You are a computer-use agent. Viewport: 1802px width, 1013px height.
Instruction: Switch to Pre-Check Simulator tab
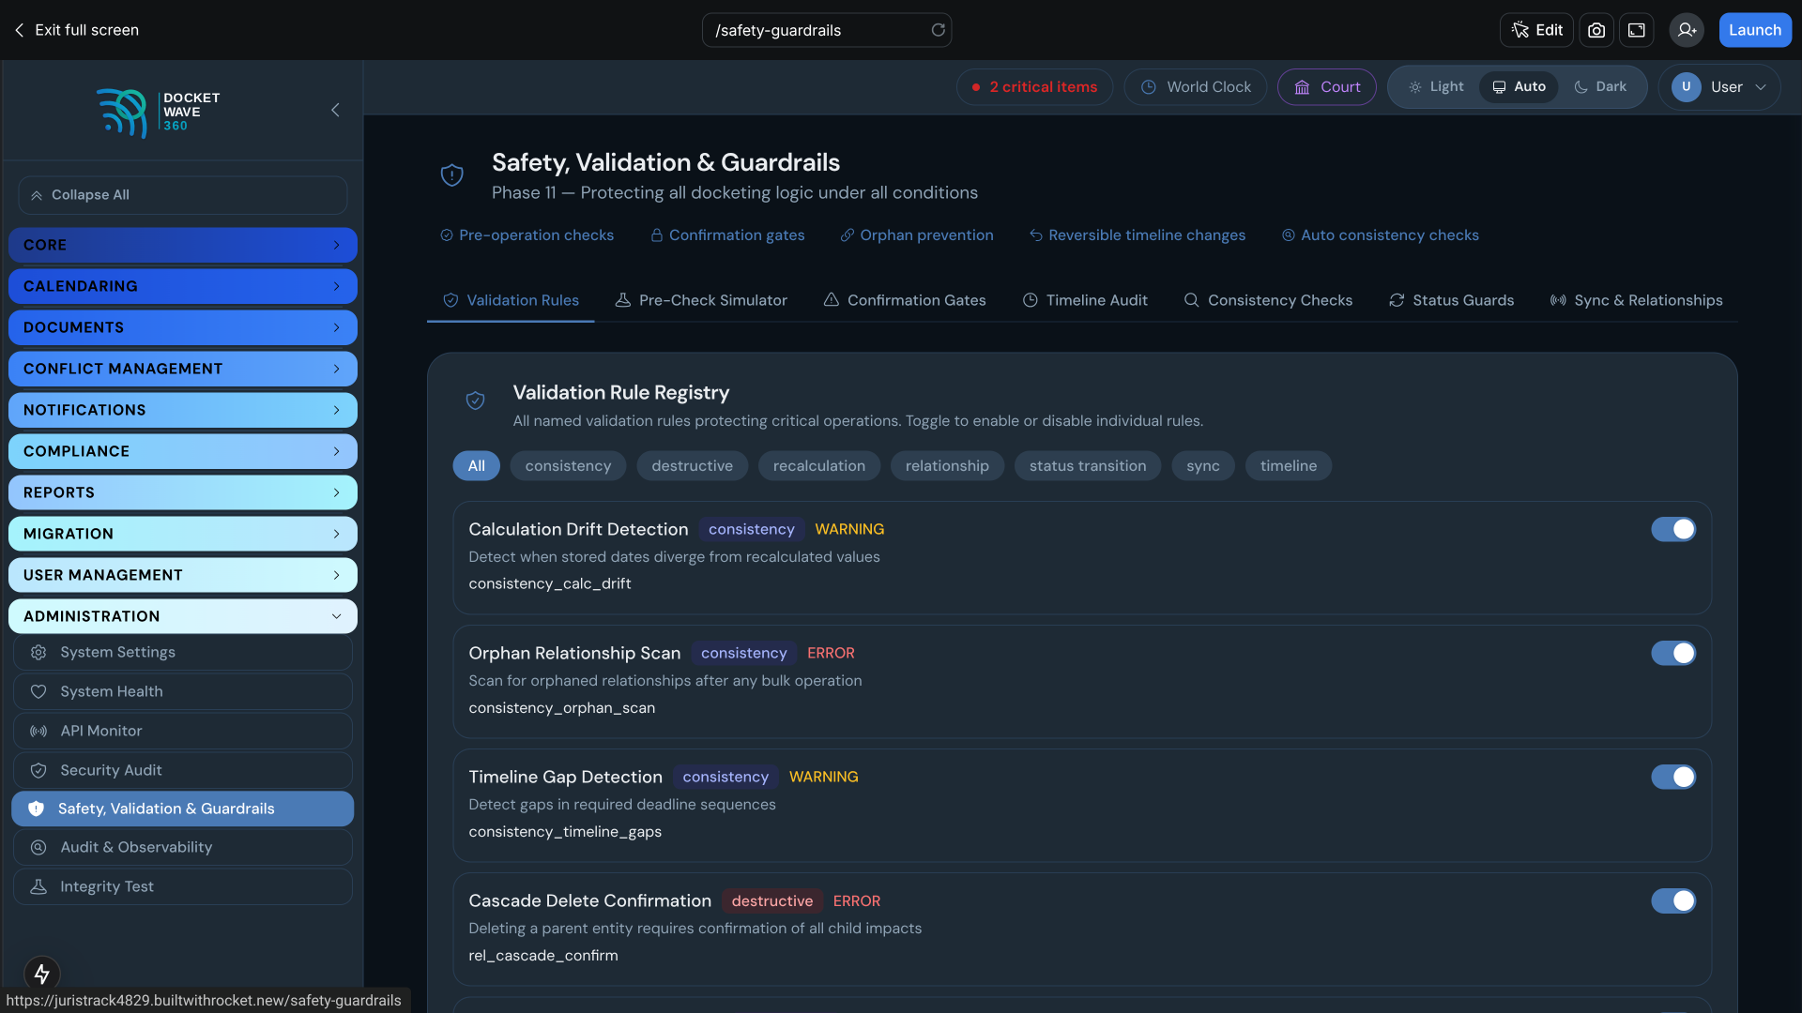pos(701,300)
